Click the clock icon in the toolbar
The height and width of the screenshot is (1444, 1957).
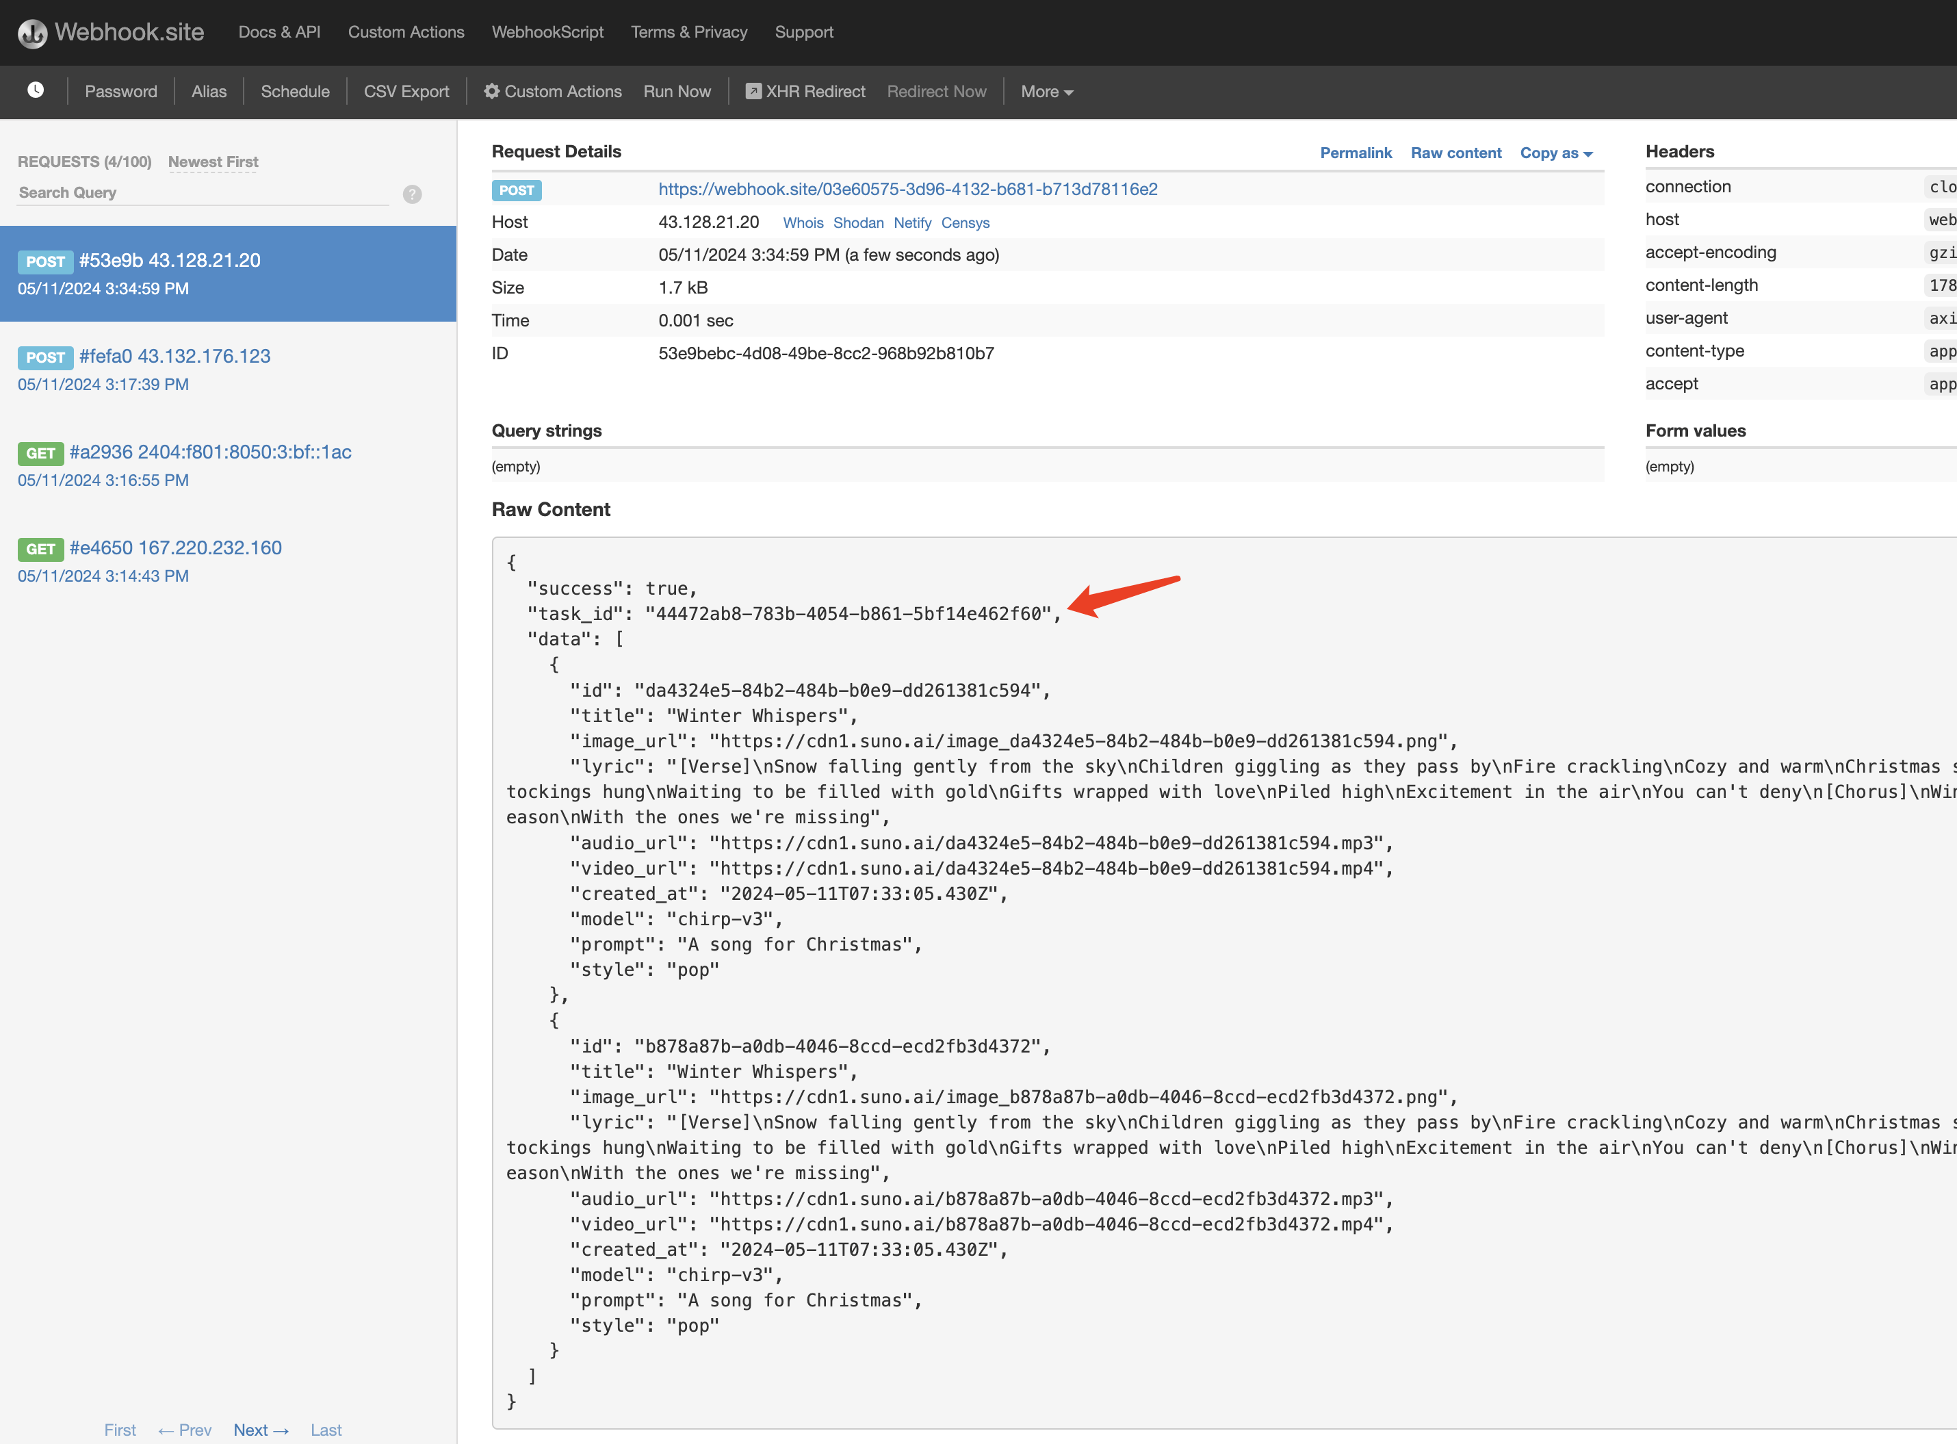pos(36,90)
